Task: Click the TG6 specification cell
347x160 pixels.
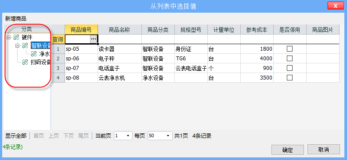Action: tap(191, 59)
